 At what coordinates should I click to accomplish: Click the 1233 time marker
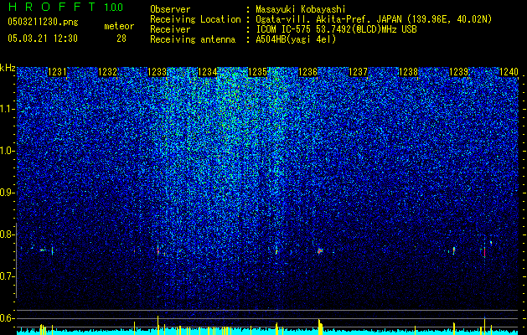coord(158,72)
